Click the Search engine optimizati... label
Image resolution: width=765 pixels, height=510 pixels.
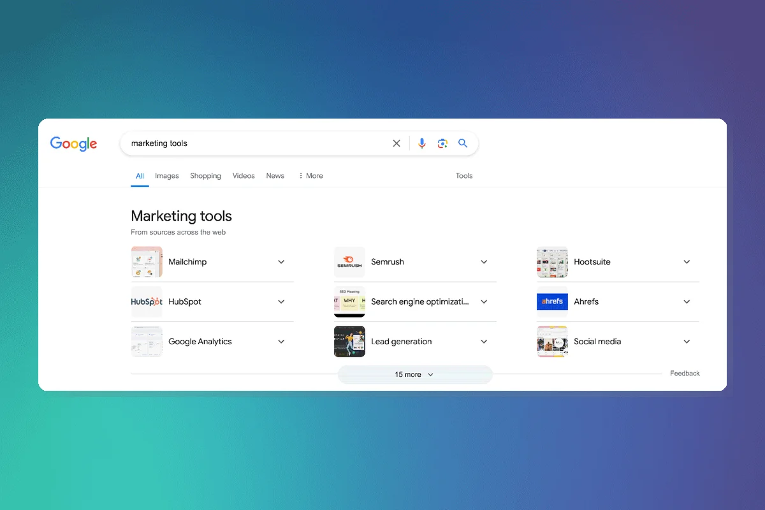pos(420,302)
